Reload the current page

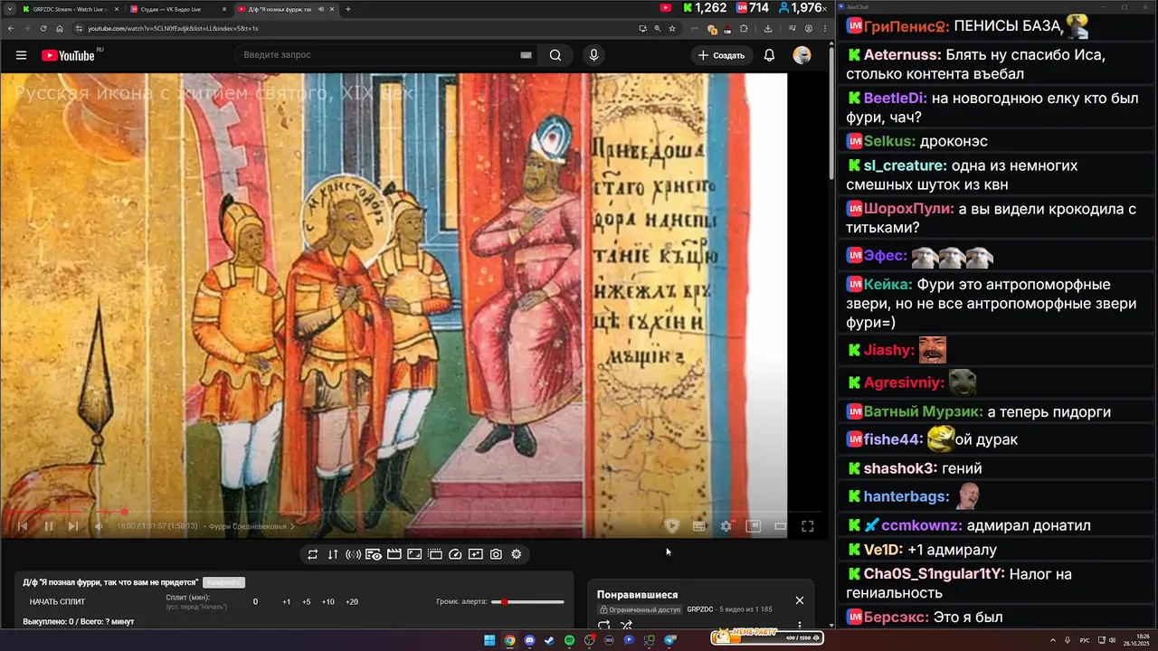[43, 28]
